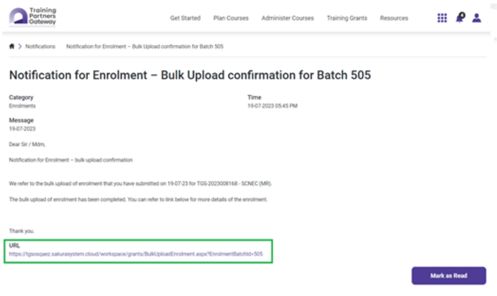
Task: Click the Enrolments category value
Action: 22,106
